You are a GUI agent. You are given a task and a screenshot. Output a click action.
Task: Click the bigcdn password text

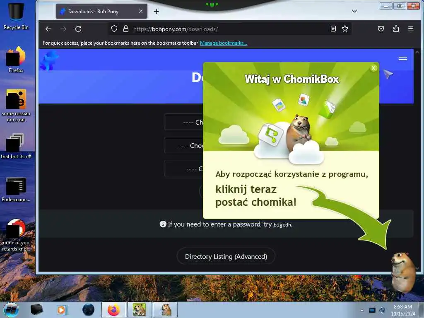pos(282,225)
